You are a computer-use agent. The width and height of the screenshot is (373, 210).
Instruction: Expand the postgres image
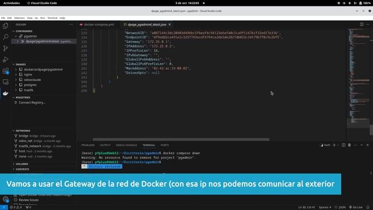(x=16, y=85)
